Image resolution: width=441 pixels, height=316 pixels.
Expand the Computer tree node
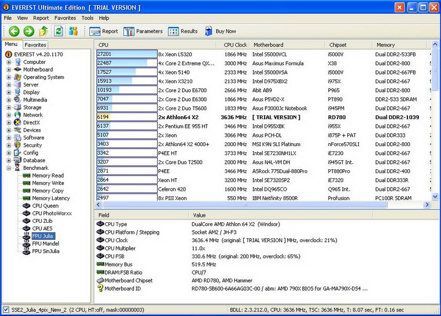click(9, 62)
